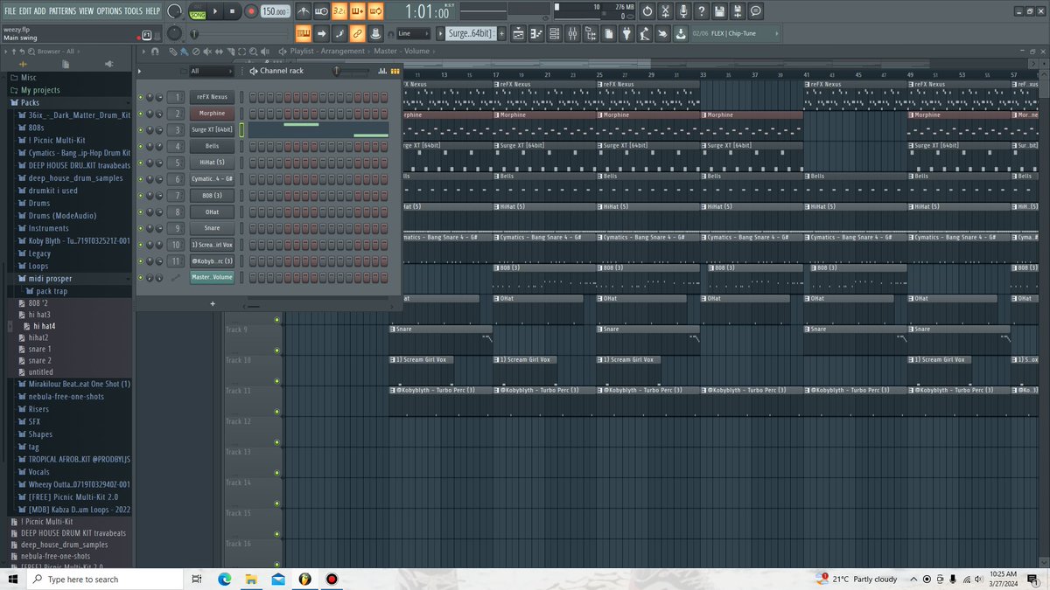This screenshot has width=1050, height=590.
Task: Select the Master..Volume channel button
Action: click(x=212, y=277)
